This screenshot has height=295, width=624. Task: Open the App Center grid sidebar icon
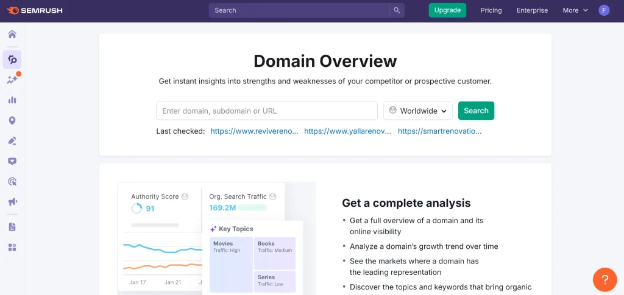12,248
